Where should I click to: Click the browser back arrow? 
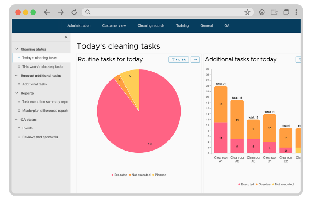[47, 12]
